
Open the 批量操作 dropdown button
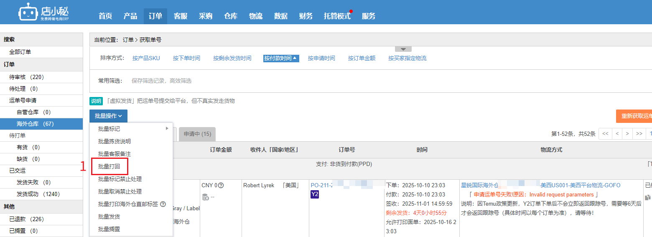[x=108, y=116]
